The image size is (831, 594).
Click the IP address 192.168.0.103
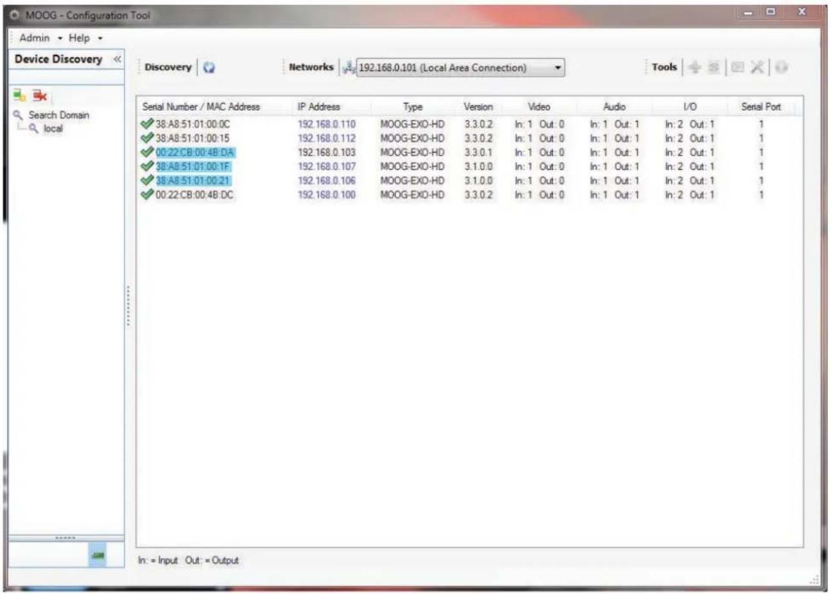(x=327, y=153)
